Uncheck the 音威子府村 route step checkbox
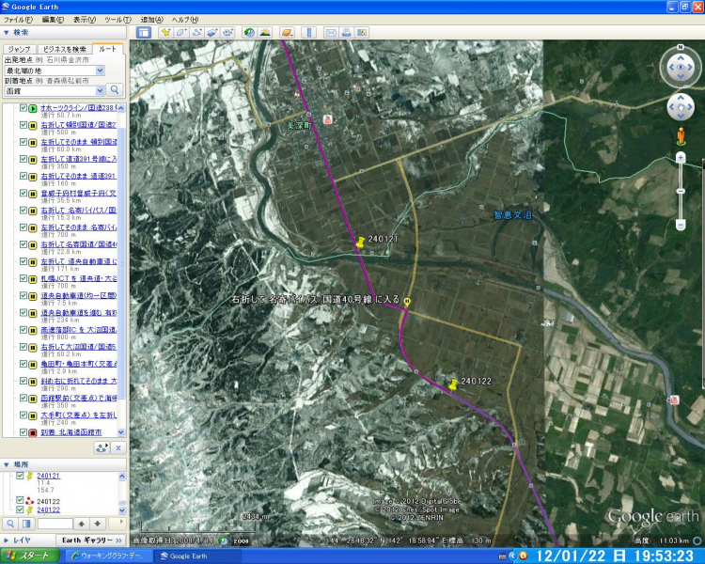 (23, 194)
